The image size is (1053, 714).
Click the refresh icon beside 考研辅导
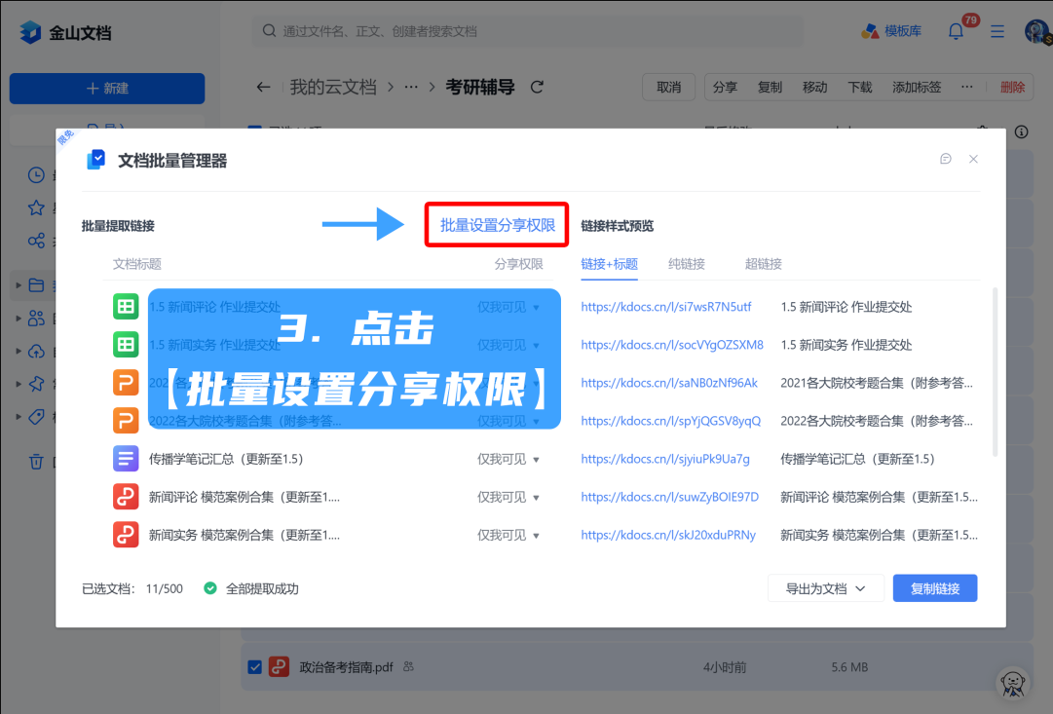pos(537,88)
